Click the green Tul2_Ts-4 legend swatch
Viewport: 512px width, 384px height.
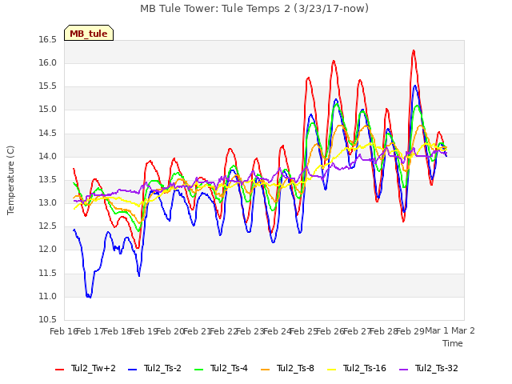coord(199,369)
